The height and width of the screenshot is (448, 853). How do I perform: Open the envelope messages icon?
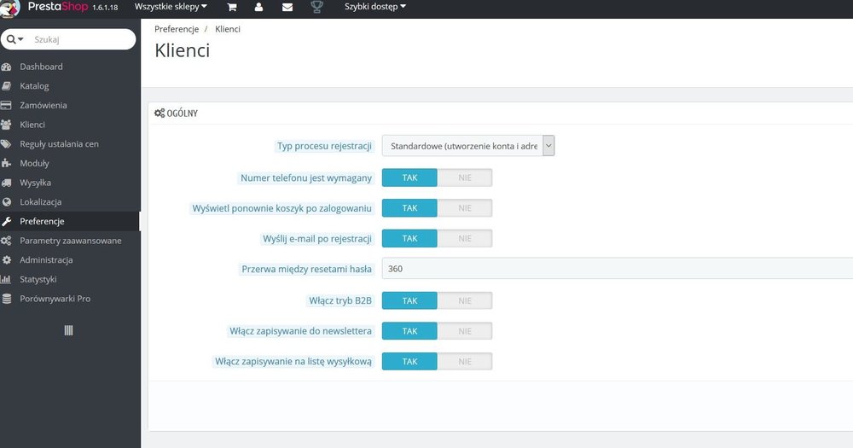(287, 7)
